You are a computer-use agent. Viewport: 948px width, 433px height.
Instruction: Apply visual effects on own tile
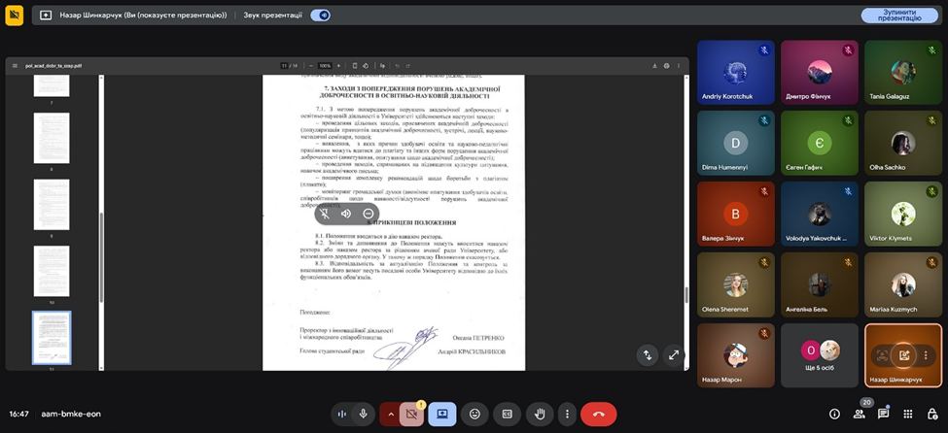(x=904, y=355)
